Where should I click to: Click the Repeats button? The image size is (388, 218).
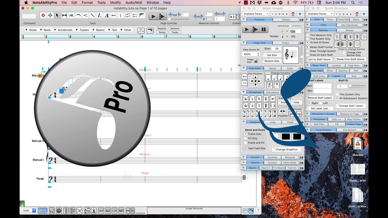[x=162, y=28]
